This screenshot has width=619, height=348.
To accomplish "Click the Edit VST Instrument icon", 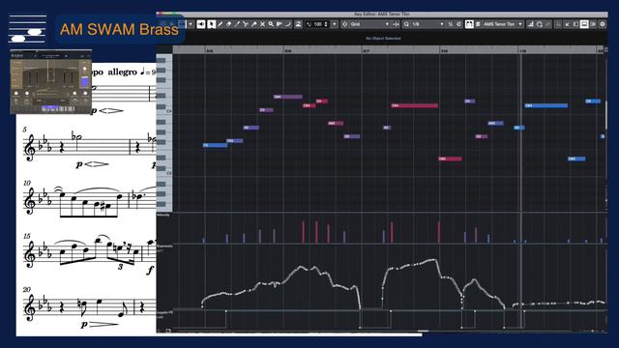I will [x=558, y=24].
